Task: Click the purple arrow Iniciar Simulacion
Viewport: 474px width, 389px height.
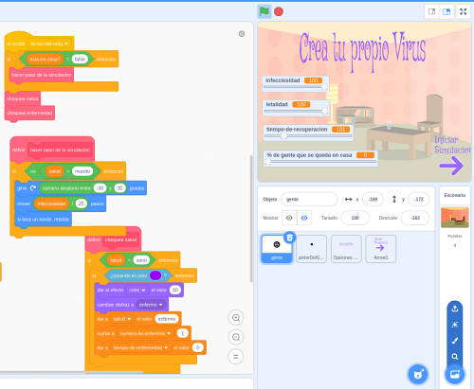Action: coord(451,166)
